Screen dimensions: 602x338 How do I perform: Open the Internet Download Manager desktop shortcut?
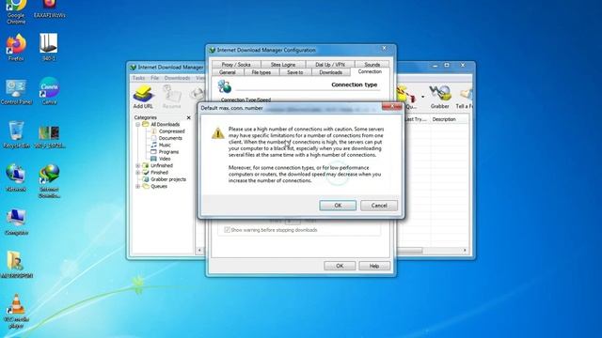coord(49,181)
